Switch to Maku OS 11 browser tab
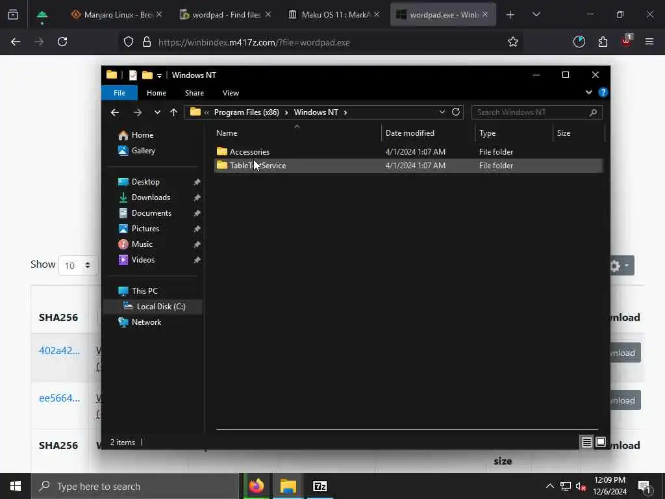 click(334, 15)
